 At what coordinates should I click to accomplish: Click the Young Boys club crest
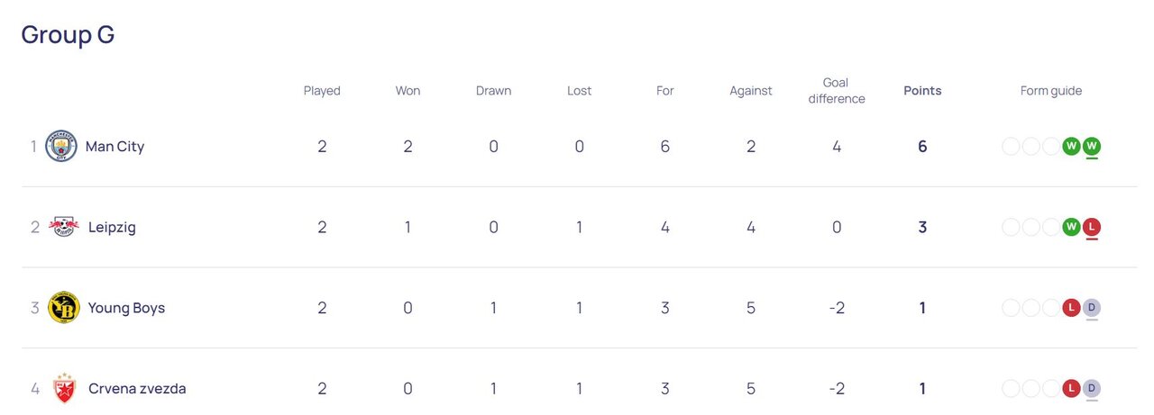pos(63,308)
